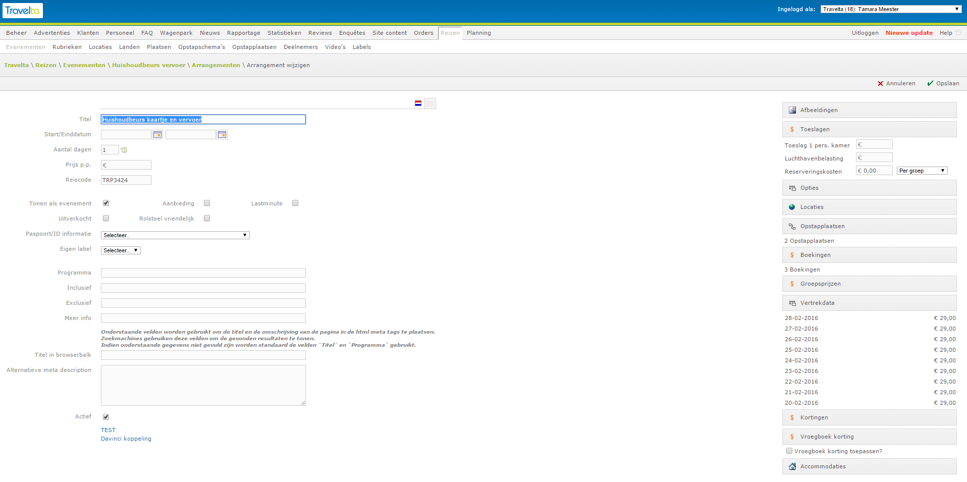This screenshot has width=967, height=482.
Task: Click the green checkmark Opslaan icon
Action: coord(930,83)
